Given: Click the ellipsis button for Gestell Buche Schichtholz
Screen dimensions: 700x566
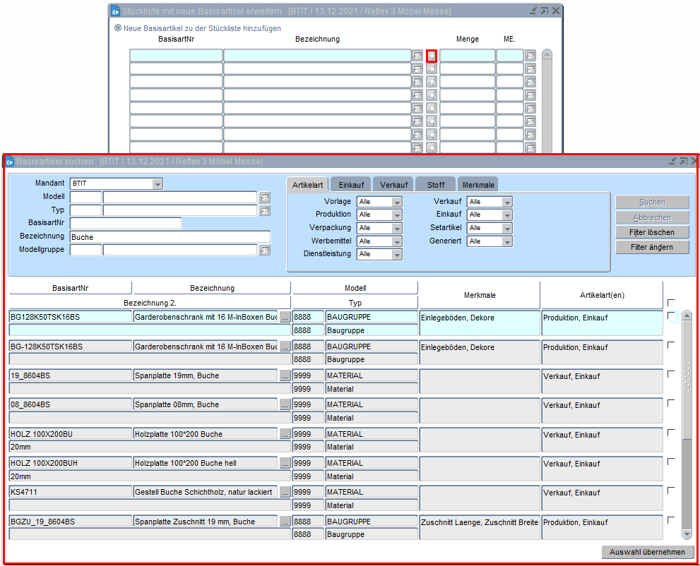Looking at the screenshot, I should (x=285, y=492).
